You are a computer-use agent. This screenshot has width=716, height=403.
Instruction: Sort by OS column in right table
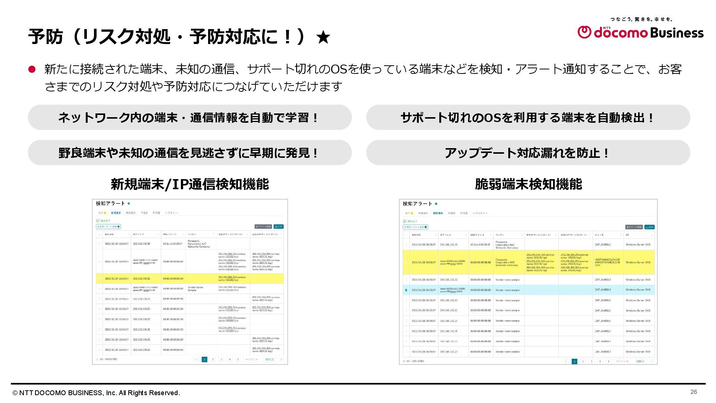[x=652, y=235]
